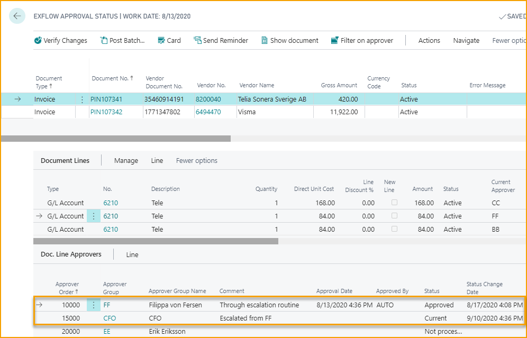Click Fewer options in Document Lines

click(196, 161)
